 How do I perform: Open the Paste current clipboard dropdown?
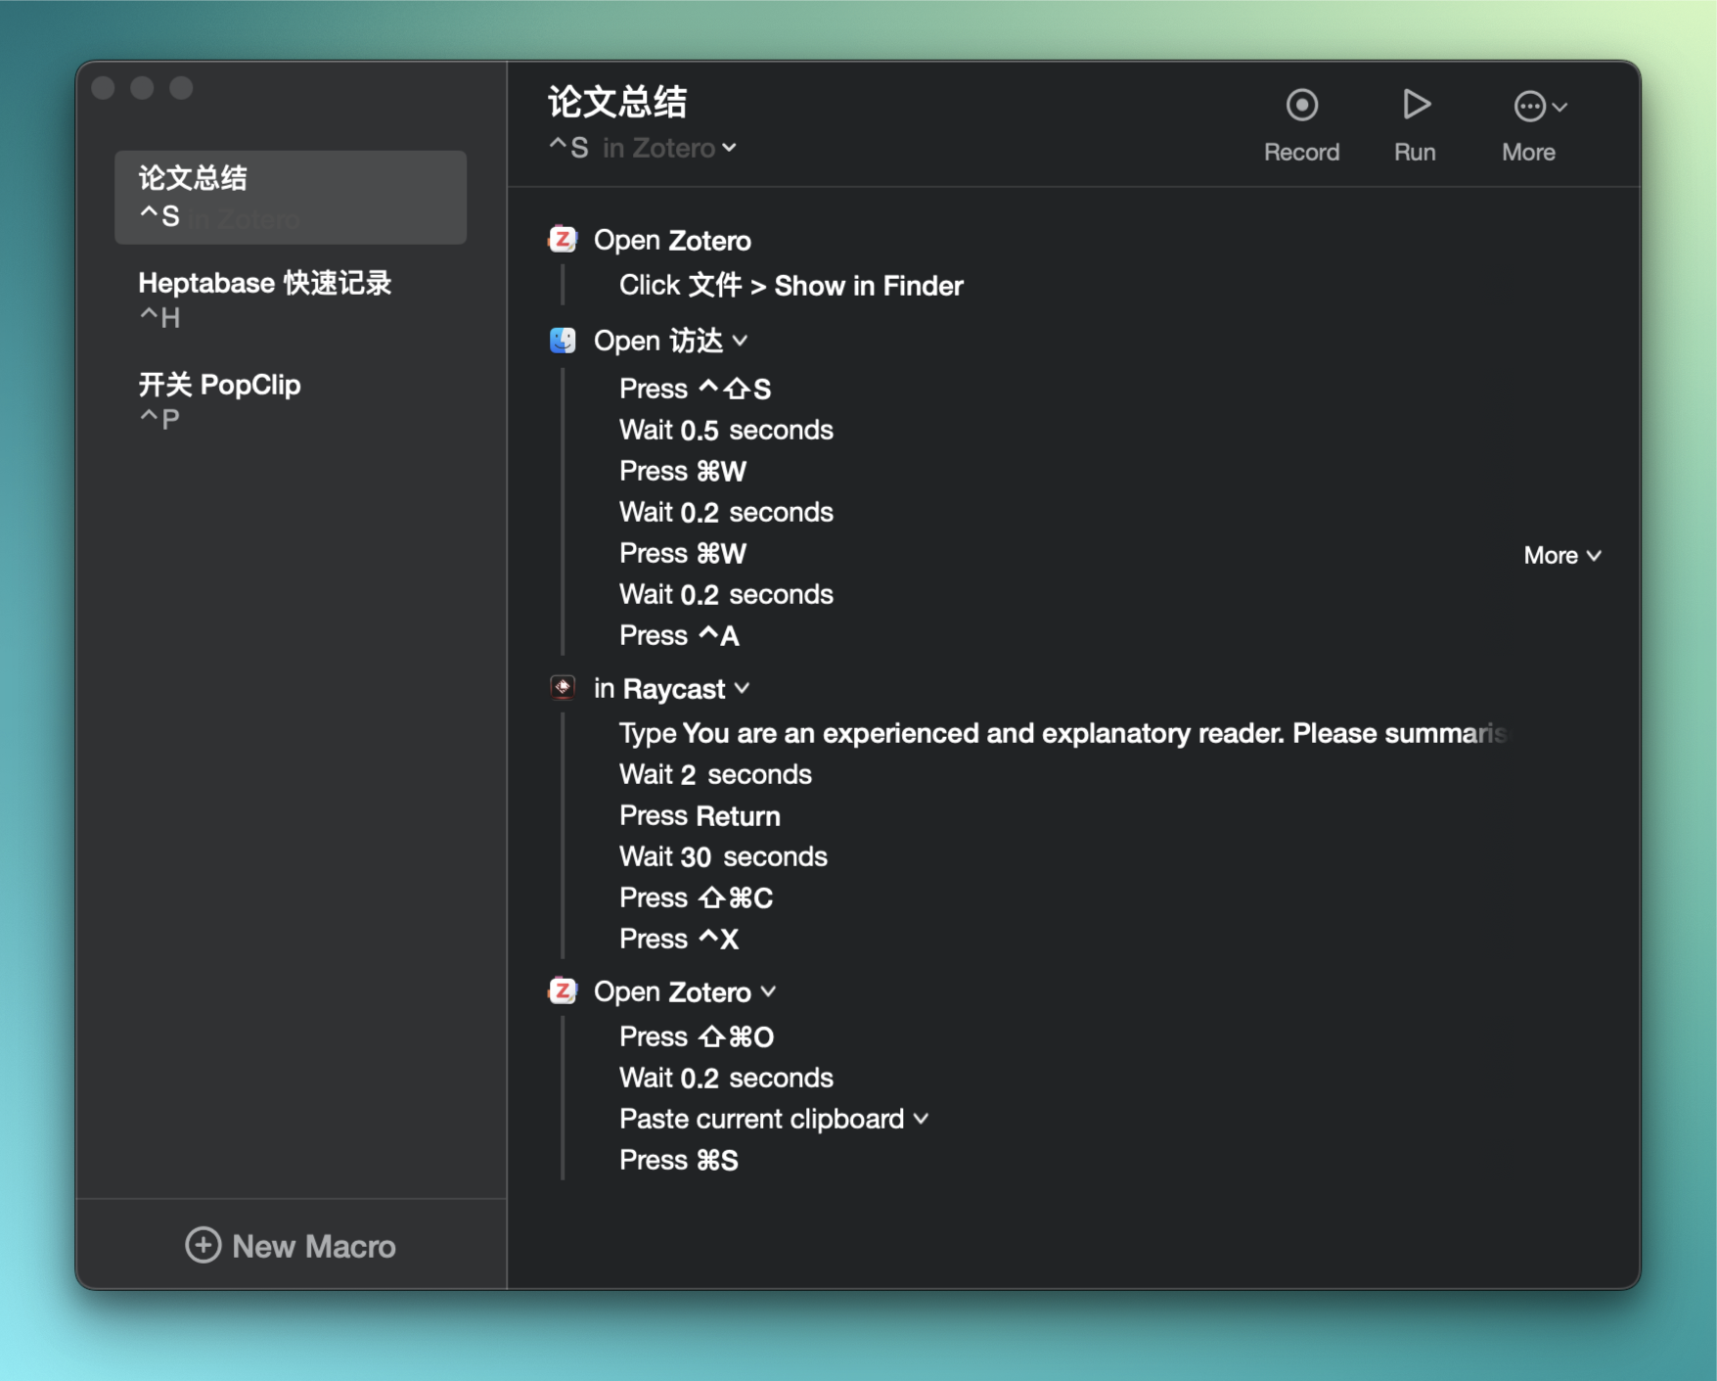click(x=921, y=1119)
